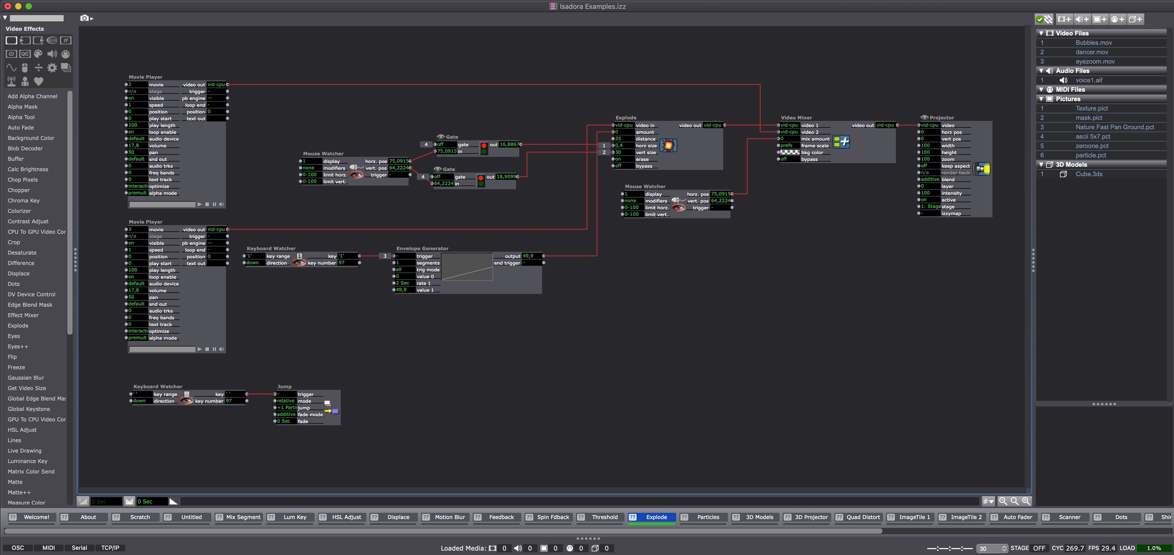Click the target frame rate 30 stepper
Viewport: 1174px width, 555px height.
1004,548
